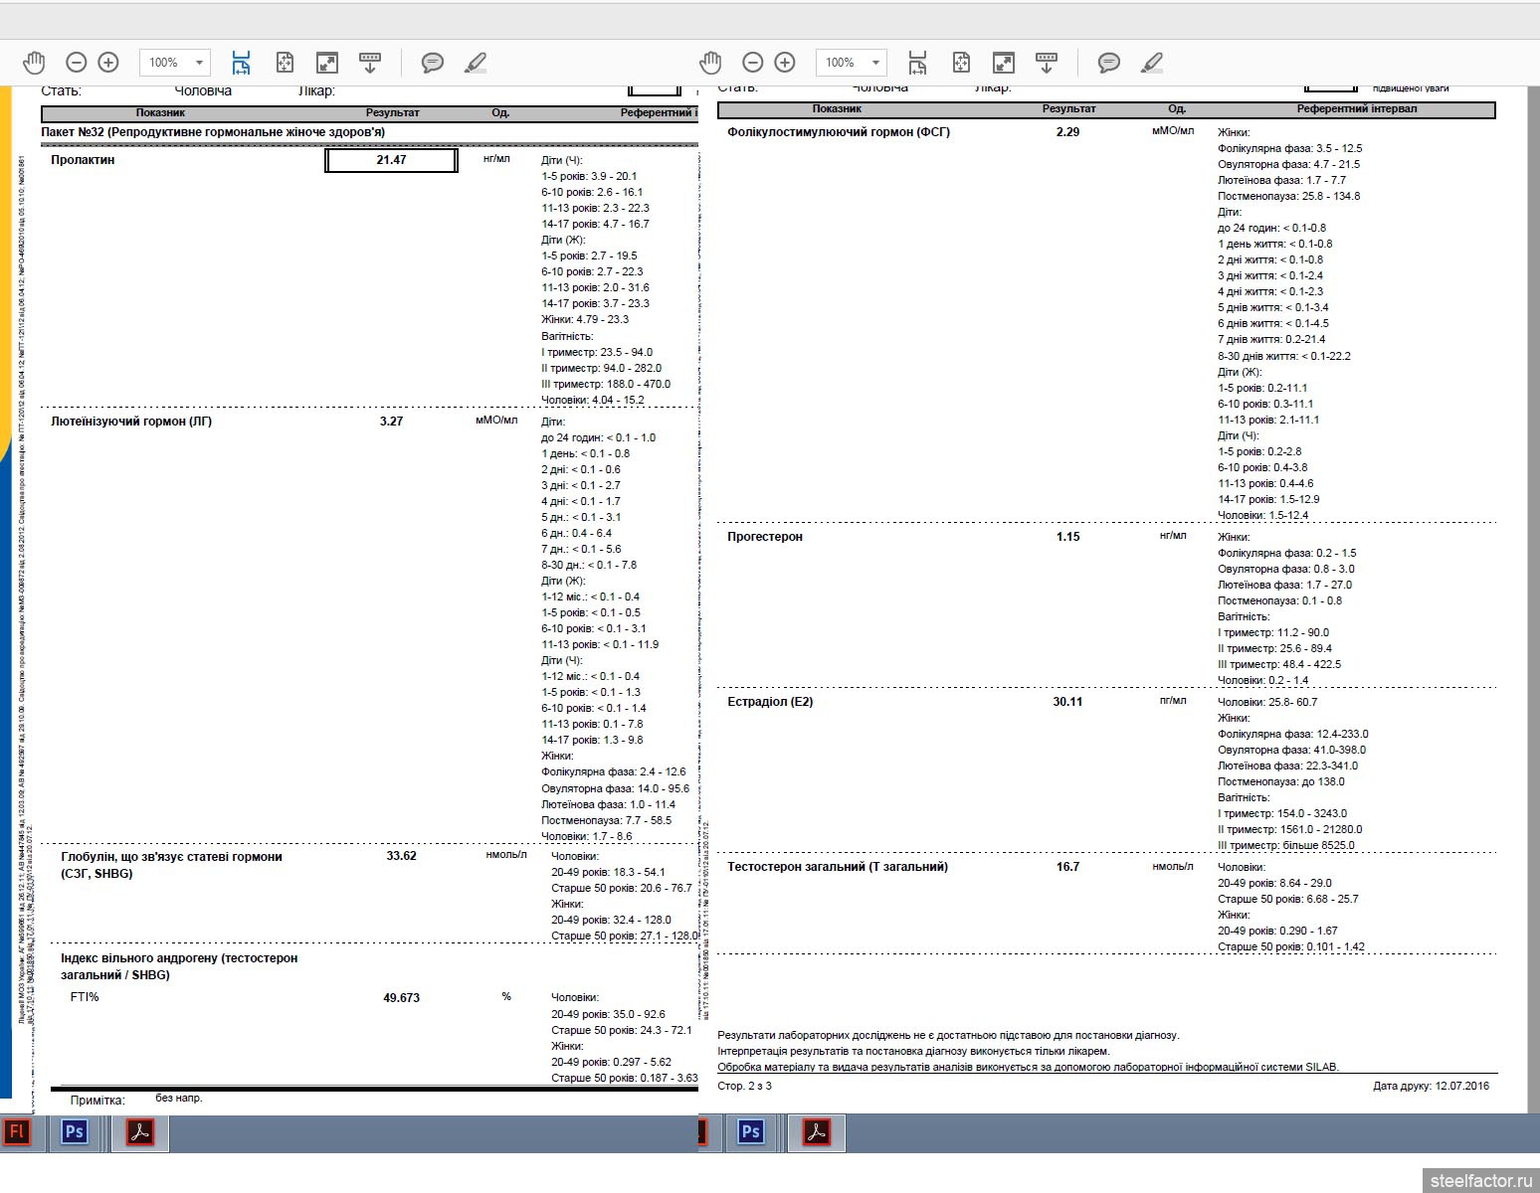Pick the Highlight text tool in left window
This screenshot has width=1540, height=1193.
[476, 63]
